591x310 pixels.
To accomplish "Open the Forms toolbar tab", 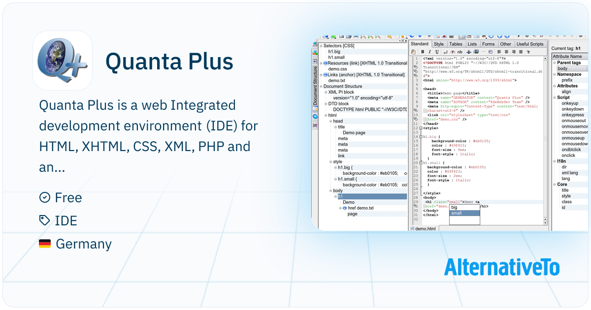I will pos(489,44).
